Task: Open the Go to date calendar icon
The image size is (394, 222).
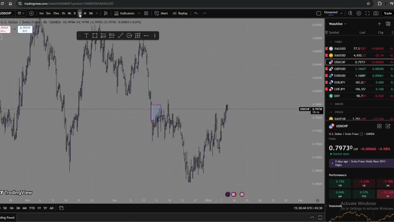Action: click(x=61, y=208)
